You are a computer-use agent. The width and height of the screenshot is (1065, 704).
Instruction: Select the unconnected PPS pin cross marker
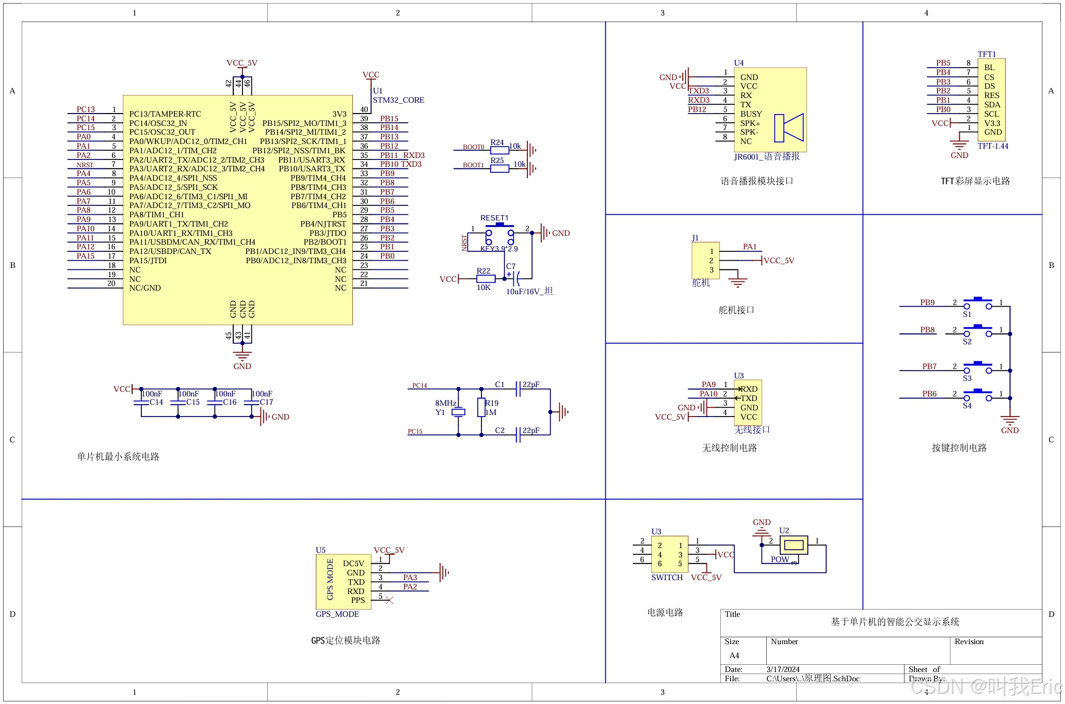[x=390, y=600]
